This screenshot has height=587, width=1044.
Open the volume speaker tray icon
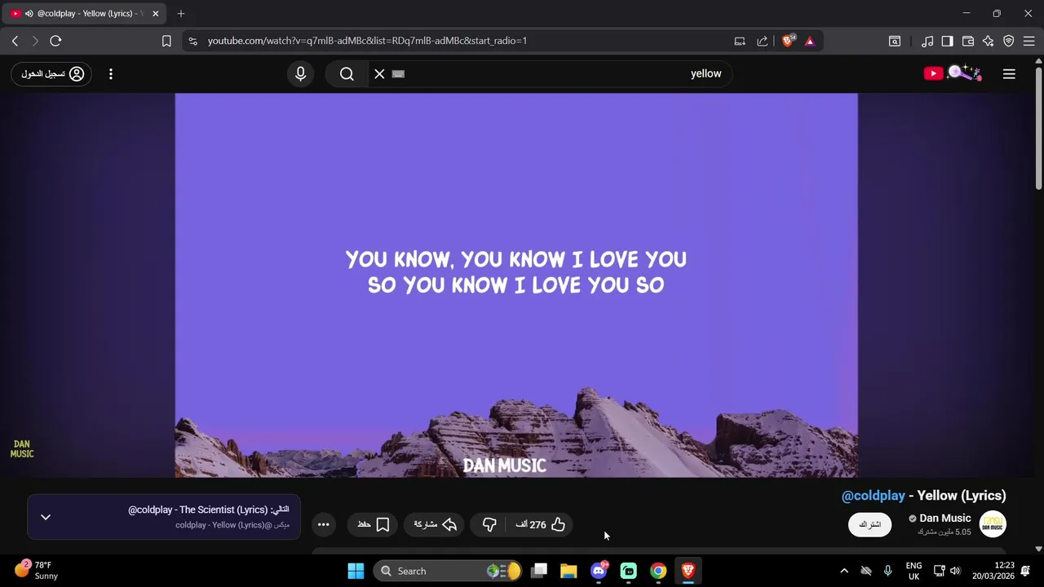pos(956,571)
